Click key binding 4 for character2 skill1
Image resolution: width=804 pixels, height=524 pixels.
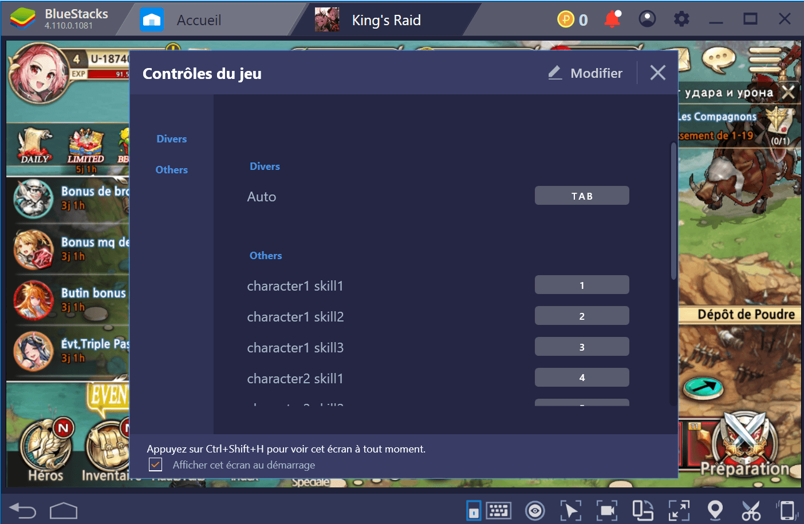pos(582,378)
